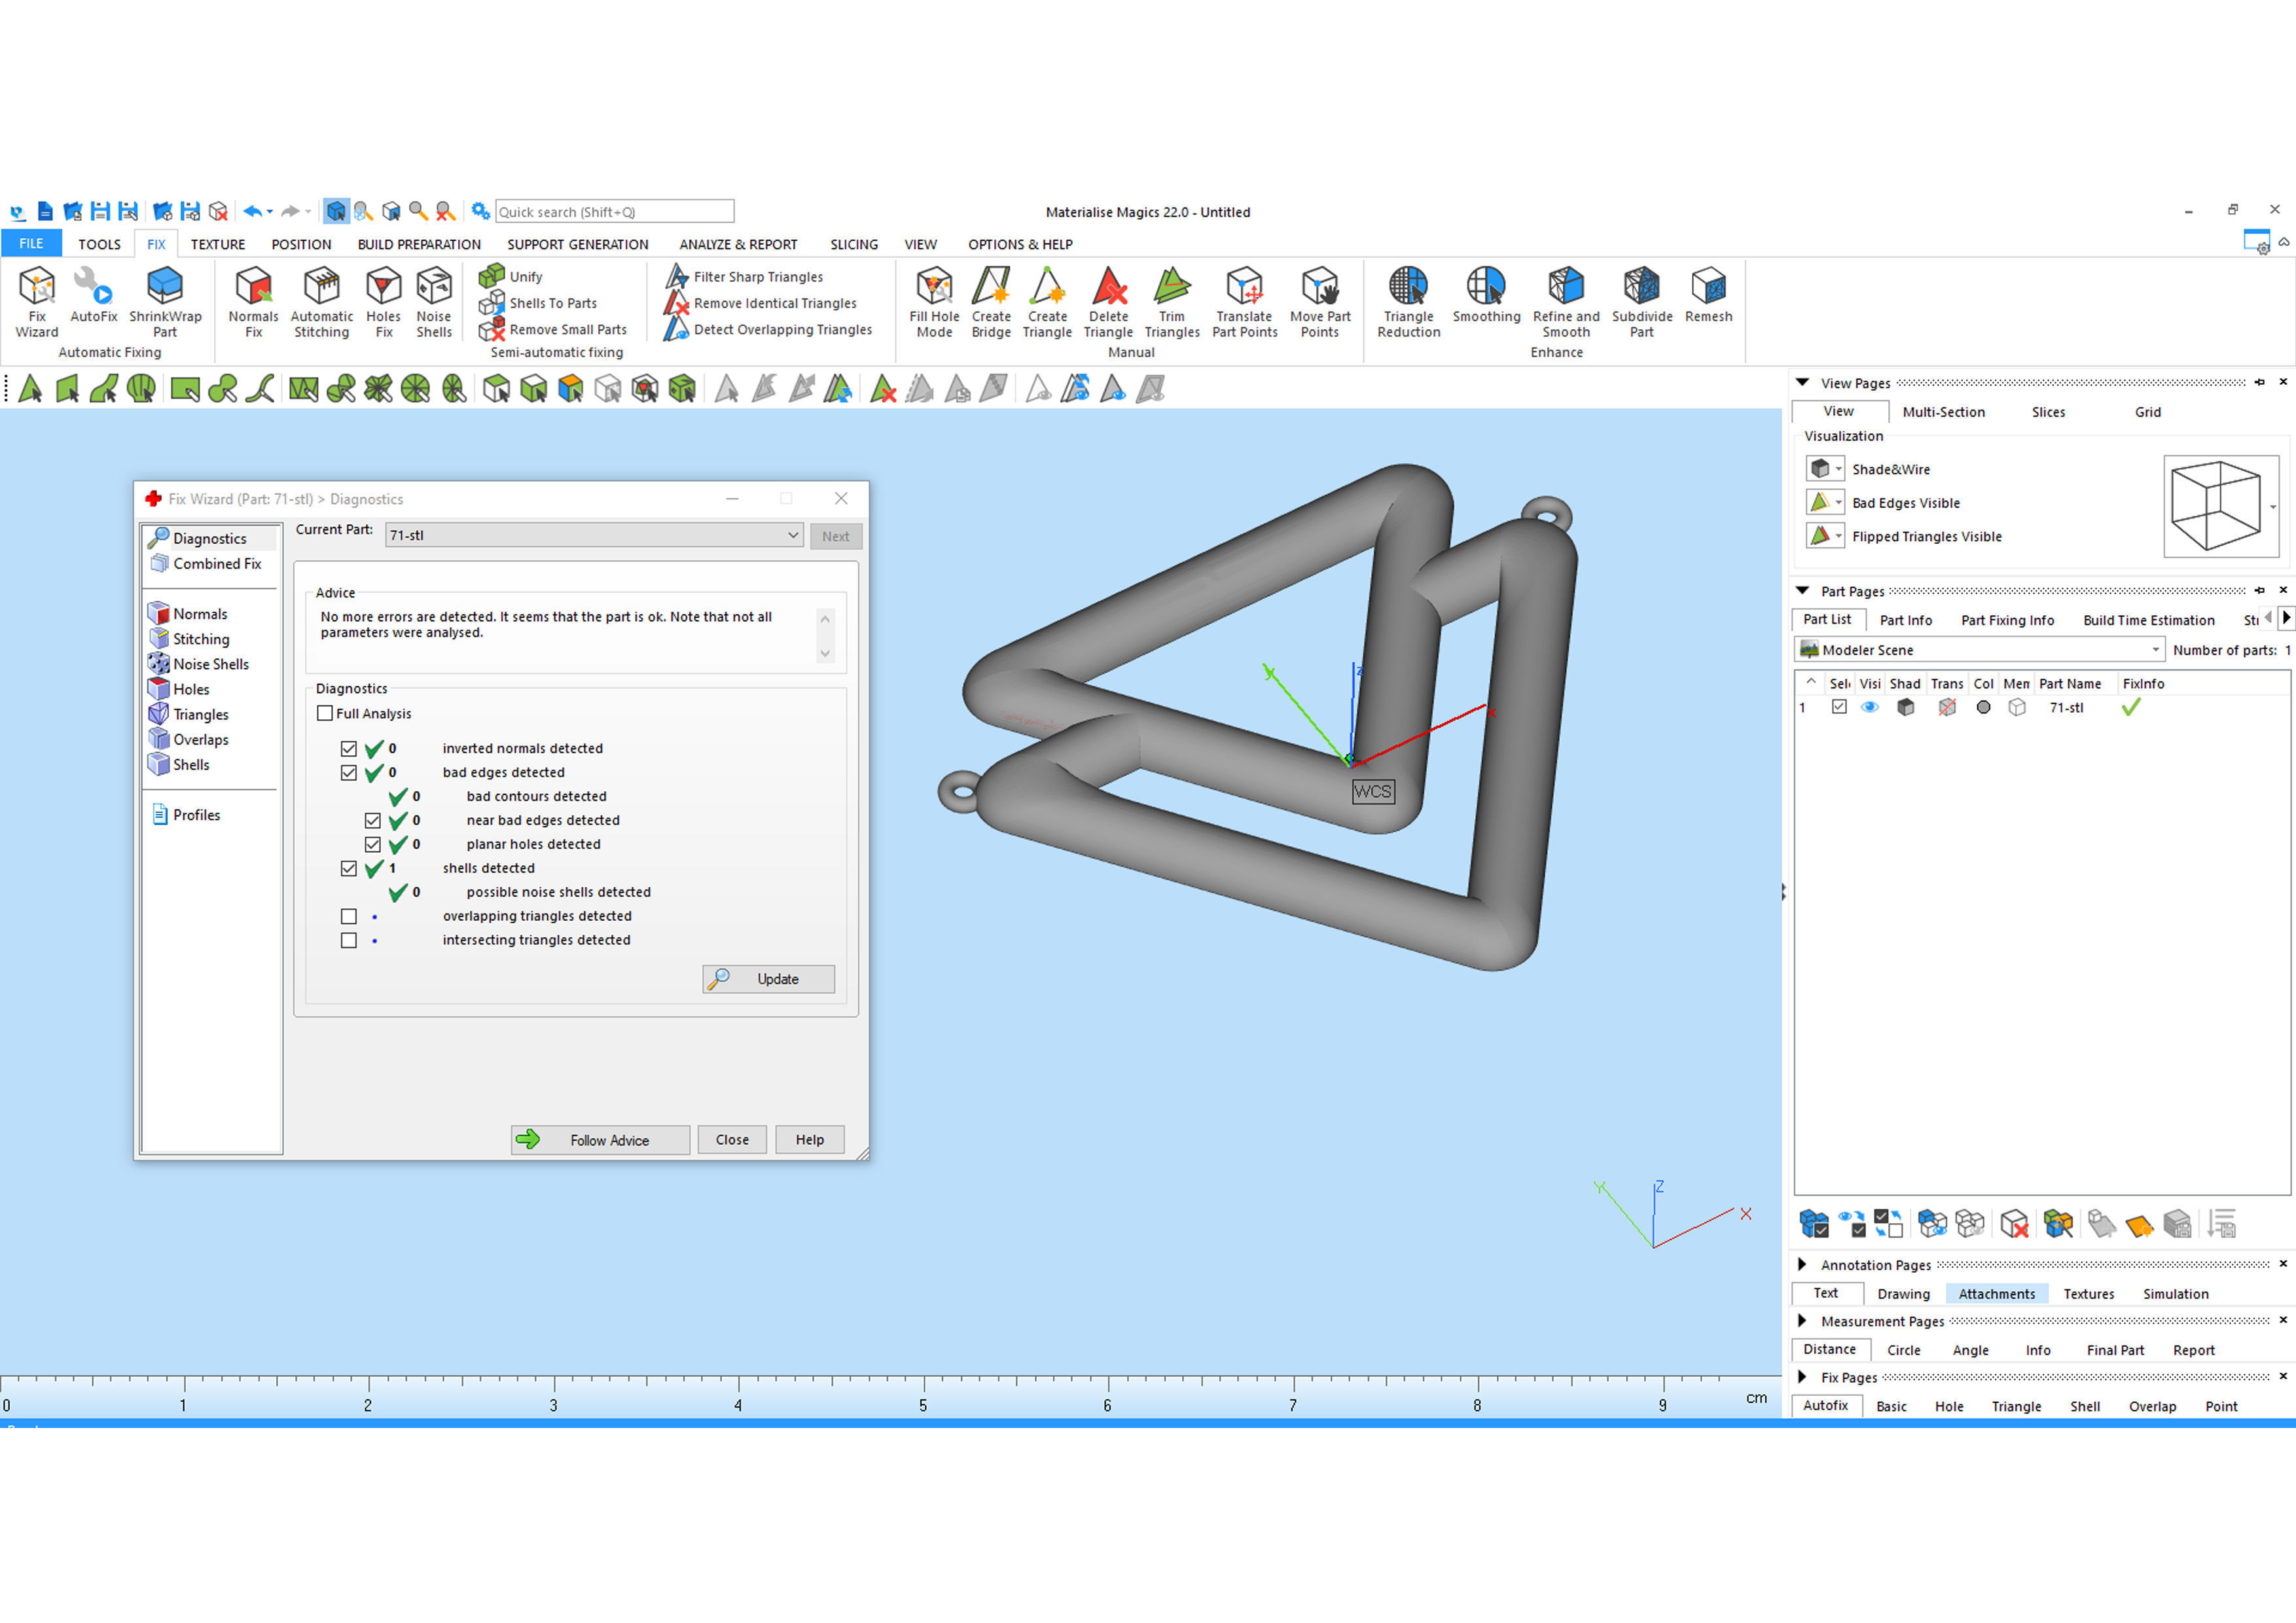This screenshot has height=1623, width=2296.
Task: Switch to the SUPPORT GENERATION ribbon tab
Action: pyautogui.click(x=577, y=245)
